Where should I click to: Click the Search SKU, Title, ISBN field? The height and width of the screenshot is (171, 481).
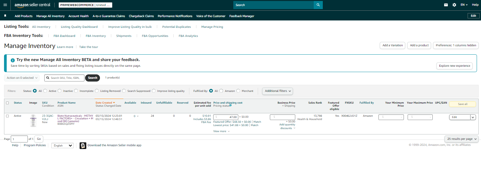64,78
